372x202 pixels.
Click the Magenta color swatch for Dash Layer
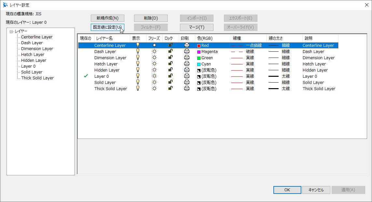tap(199, 52)
